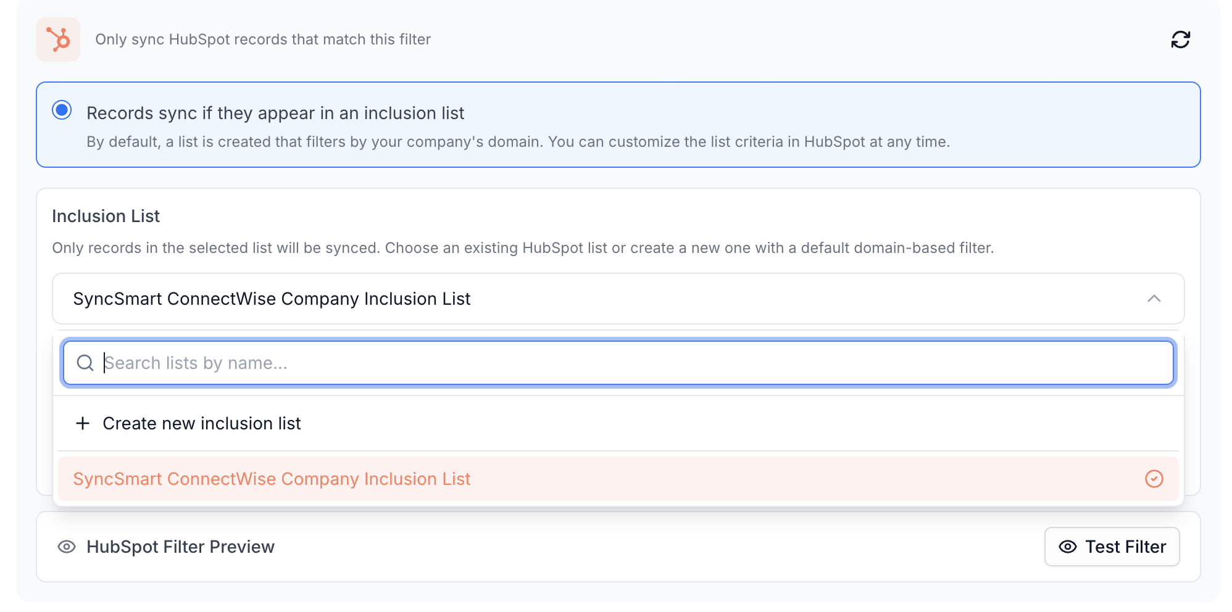Image resolution: width=1232 pixels, height=612 pixels.
Task: Select highlighted SyncSmart ConnectWise Company Inclusion List
Action: (x=618, y=479)
